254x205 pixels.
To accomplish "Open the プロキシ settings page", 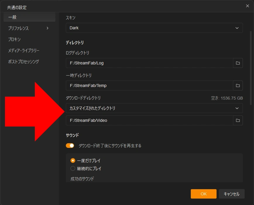I will tap(29, 39).
